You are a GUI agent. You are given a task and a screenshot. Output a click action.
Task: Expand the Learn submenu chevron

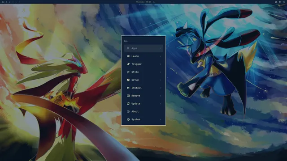(161, 56)
